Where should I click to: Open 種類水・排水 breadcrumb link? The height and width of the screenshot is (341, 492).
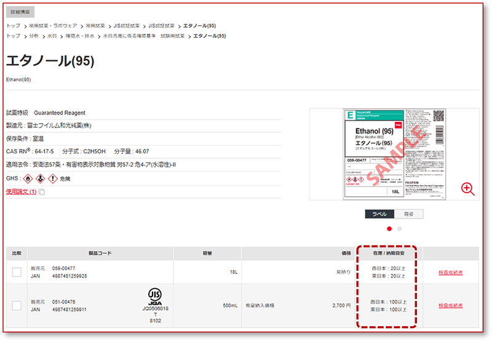click(x=80, y=36)
